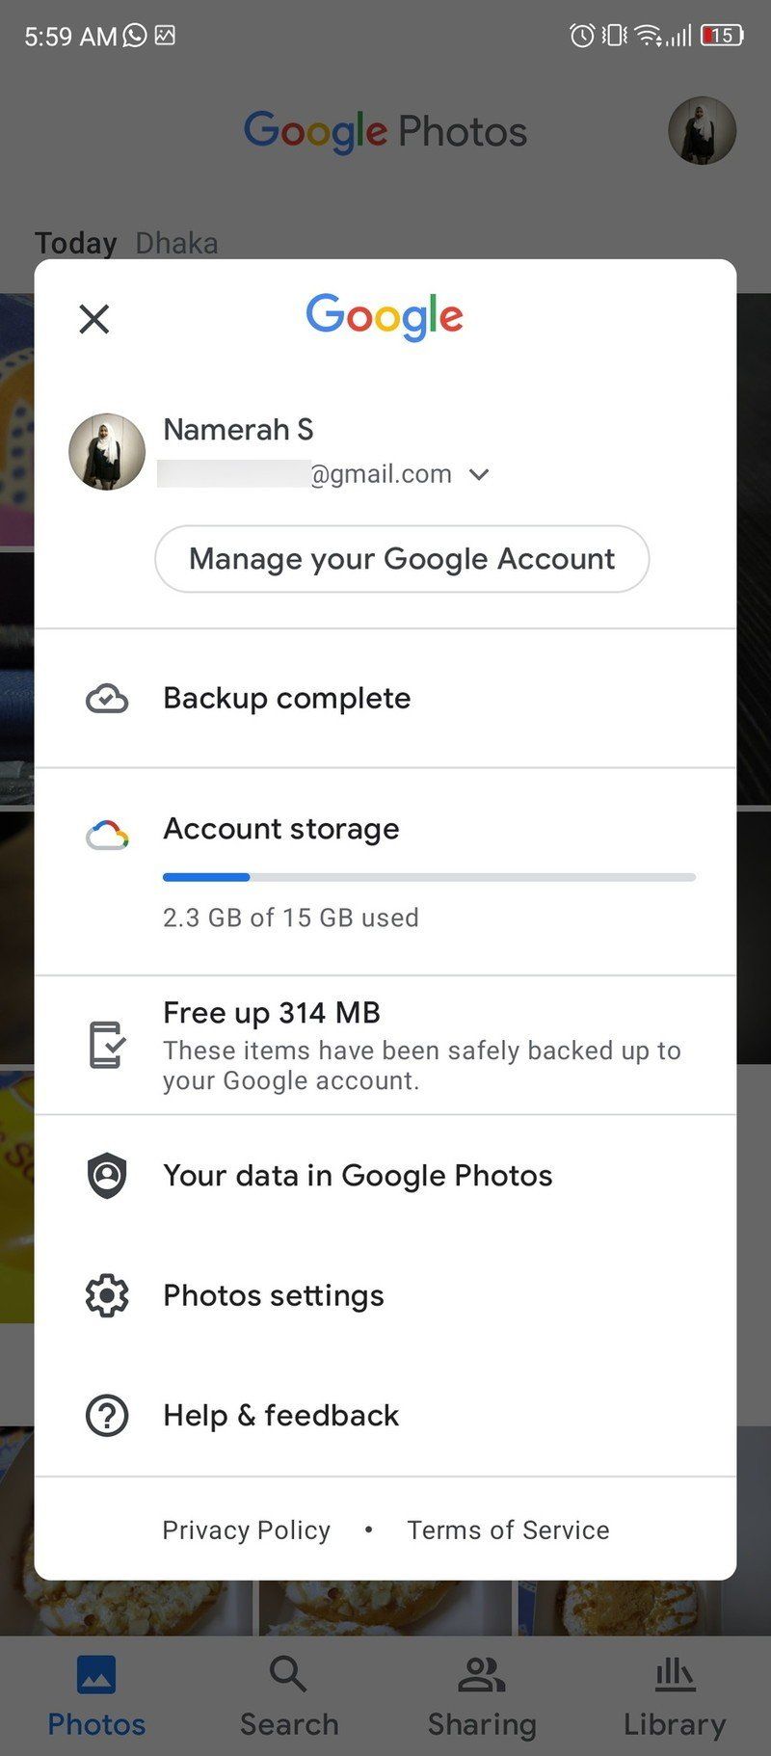Close the Google account panel
The height and width of the screenshot is (1756, 771).
[93, 319]
